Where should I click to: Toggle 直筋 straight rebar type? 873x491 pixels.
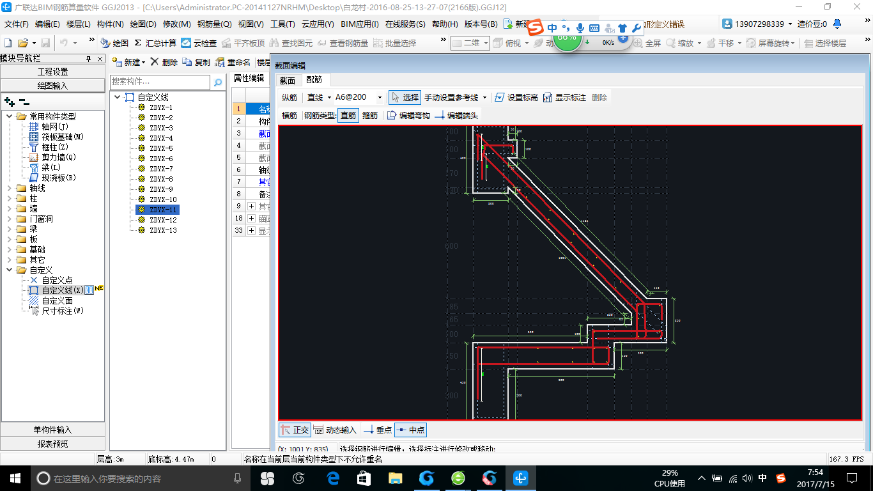pyautogui.click(x=348, y=116)
